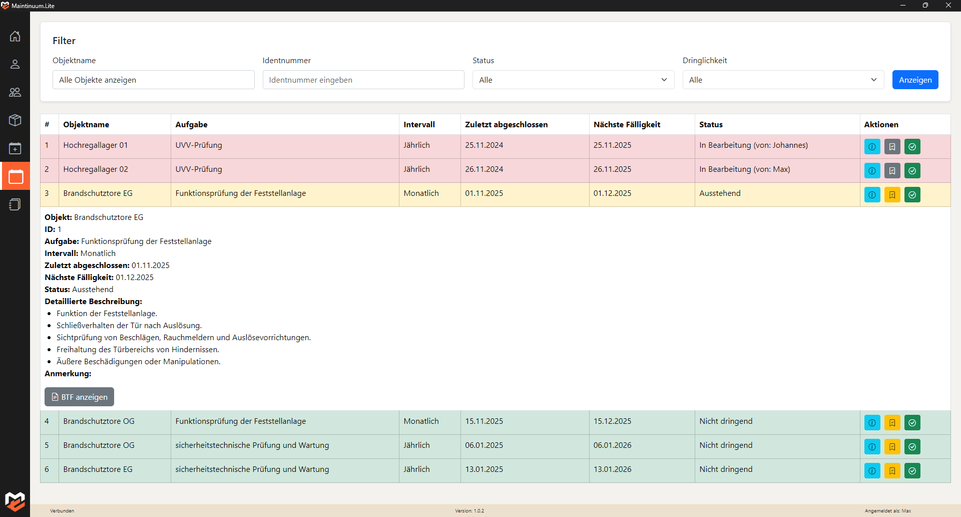Collapse details via info icon in row 3
This screenshot has width=961, height=517.
(x=872, y=195)
